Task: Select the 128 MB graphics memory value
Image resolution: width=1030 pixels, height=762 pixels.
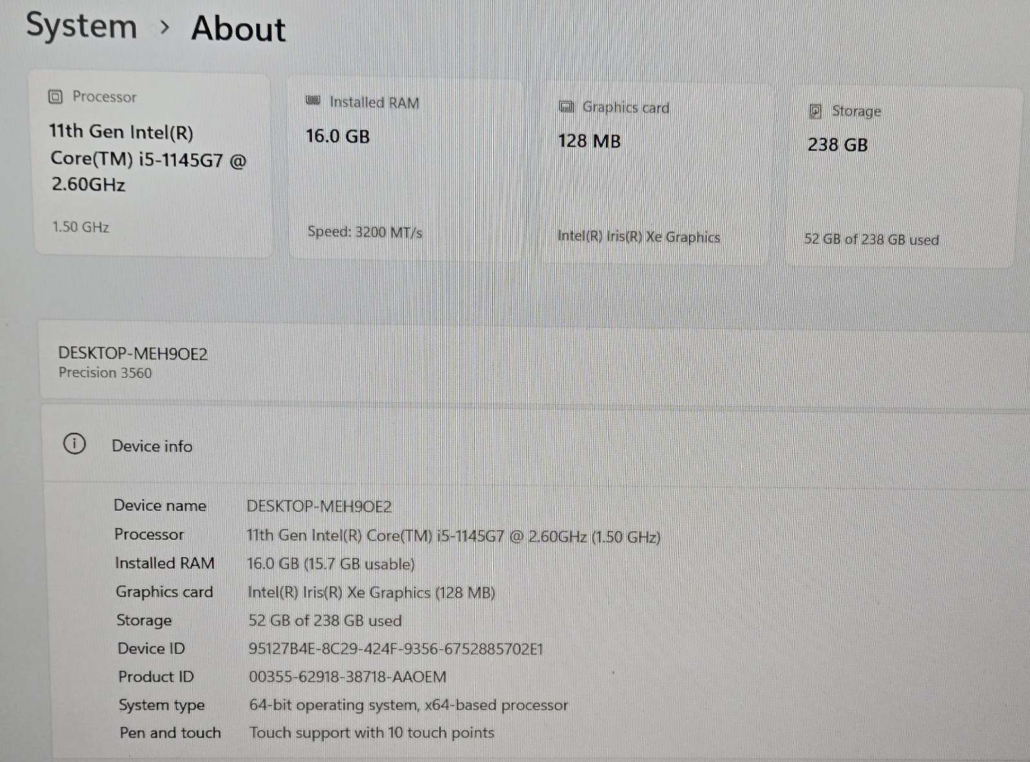Action: pyautogui.click(x=589, y=141)
